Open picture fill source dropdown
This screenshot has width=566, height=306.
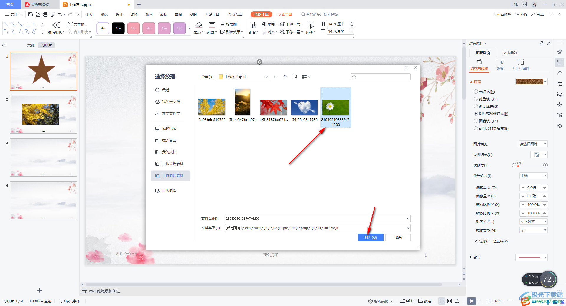[533, 144]
